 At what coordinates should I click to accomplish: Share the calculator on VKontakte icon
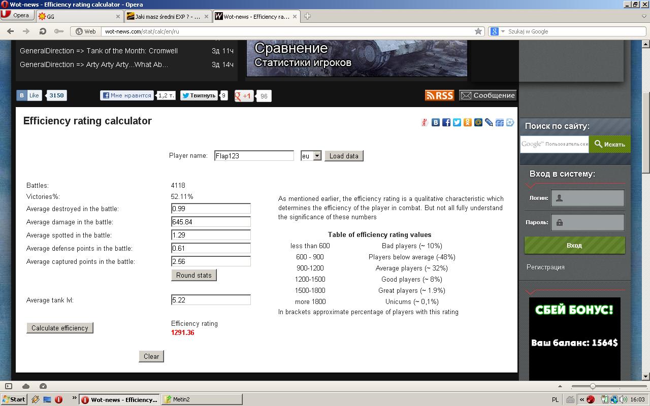pyautogui.click(x=435, y=122)
